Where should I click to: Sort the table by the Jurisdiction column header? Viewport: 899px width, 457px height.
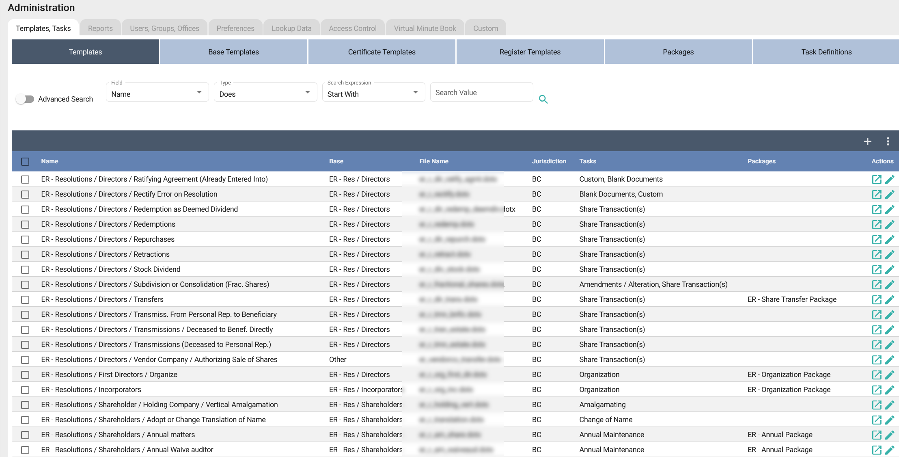click(549, 161)
